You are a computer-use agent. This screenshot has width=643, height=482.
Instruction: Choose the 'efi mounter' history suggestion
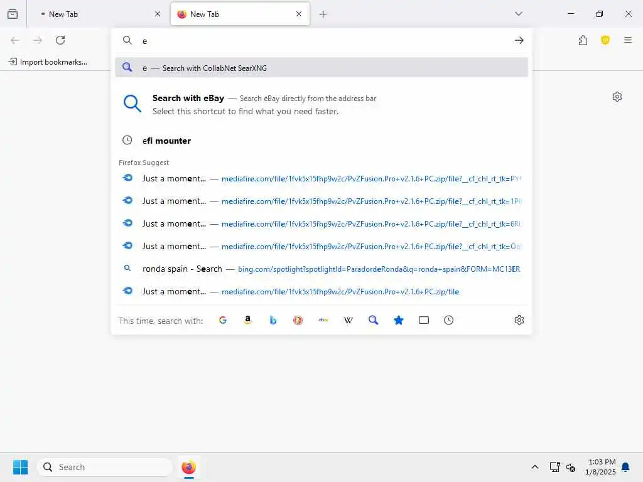pos(321,141)
